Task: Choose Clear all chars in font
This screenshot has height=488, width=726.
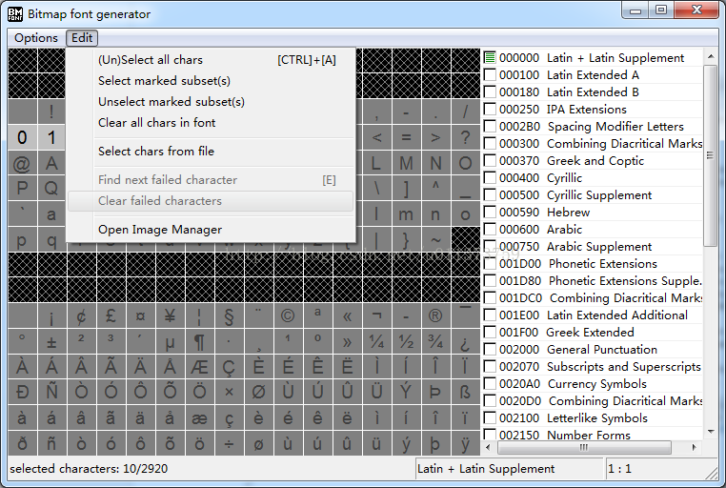Action: pos(211,123)
